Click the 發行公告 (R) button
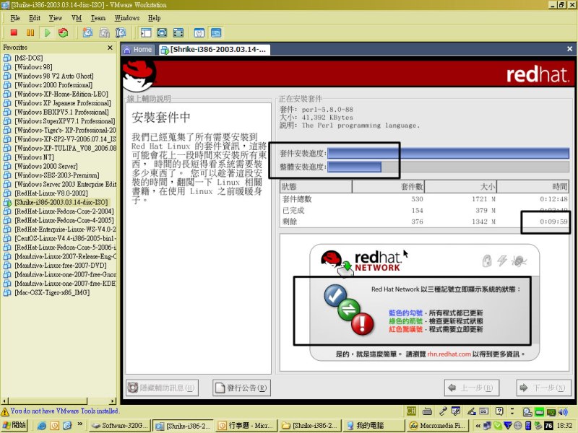578x433 pixels. [x=241, y=388]
